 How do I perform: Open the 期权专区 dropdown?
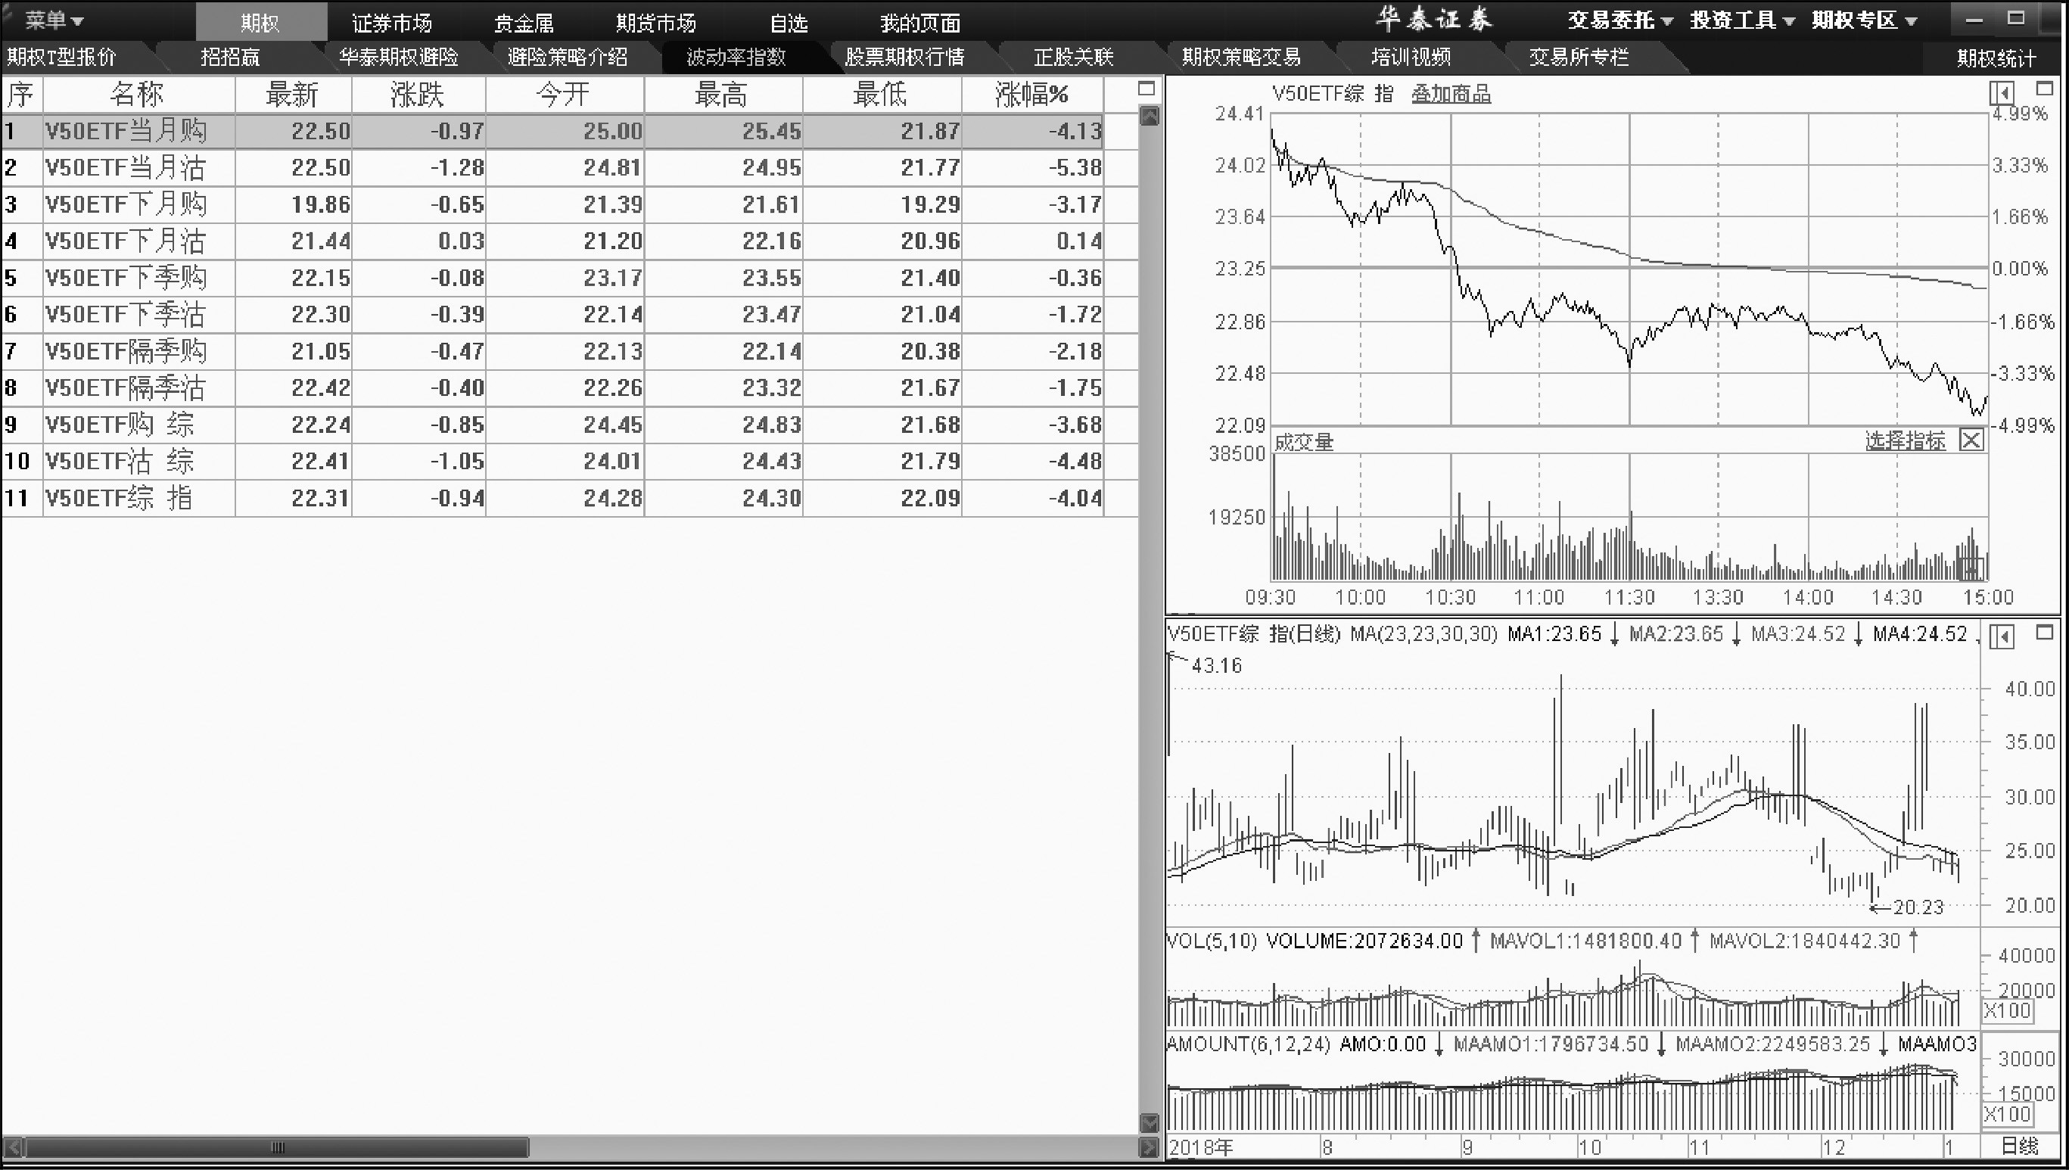(x=1864, y=20)
